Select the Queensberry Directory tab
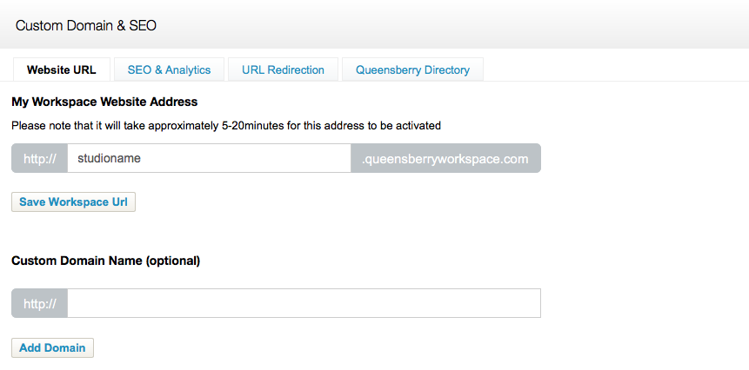The height and width of the screenshot is (370, 749). point(412,69)
